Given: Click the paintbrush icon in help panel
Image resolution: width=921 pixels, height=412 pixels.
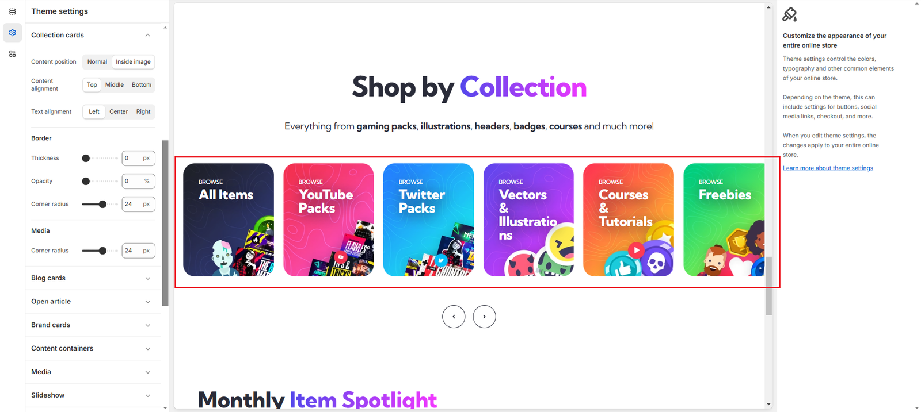Looking at the screenshot, I should pyautogui.click(x=790, y=14).
